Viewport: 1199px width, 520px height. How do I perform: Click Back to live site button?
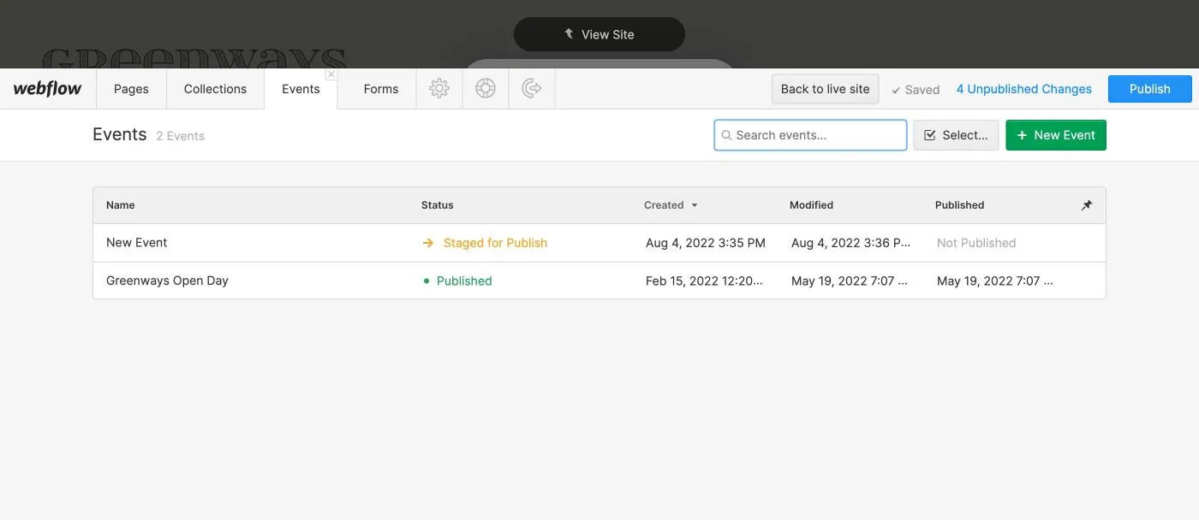tap(825, 89)
